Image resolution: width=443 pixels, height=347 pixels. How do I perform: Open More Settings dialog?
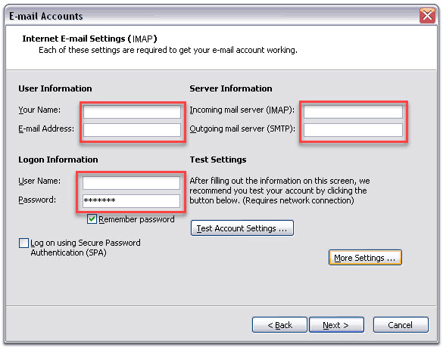(365, 258)
